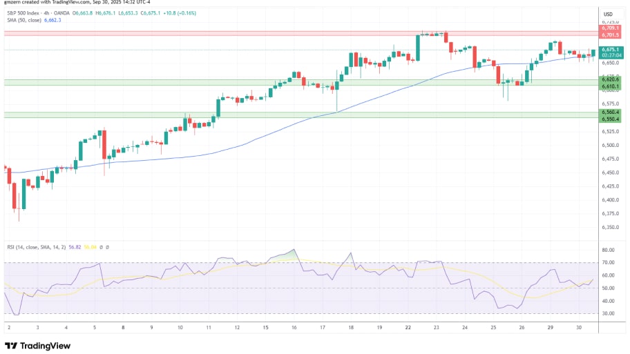Click the 70.00 level on RSI scale
The image size is (630, 354).
(608, 263)
